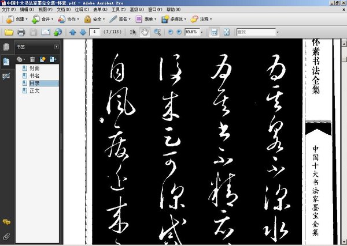Image resolution: width=347 pixels, height=246 pixels.
Task: Collapse the 书签 panel using its header button
Action: tap(57, 47)
